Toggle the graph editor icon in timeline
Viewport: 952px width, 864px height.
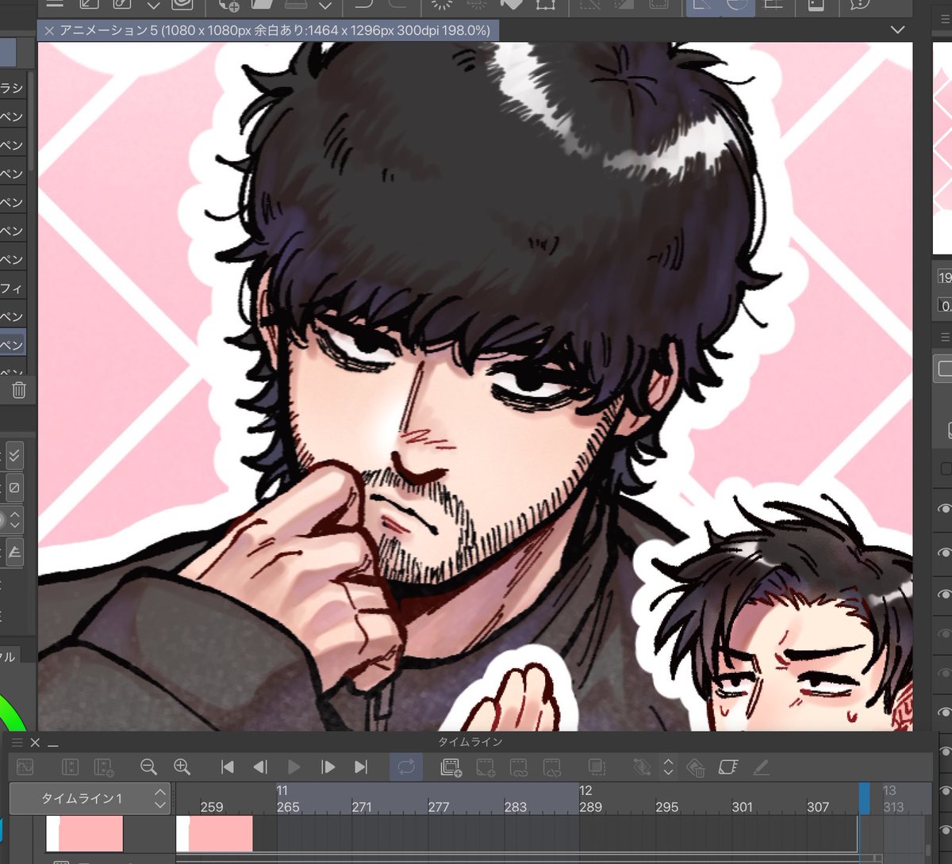(x=25, y=767)
